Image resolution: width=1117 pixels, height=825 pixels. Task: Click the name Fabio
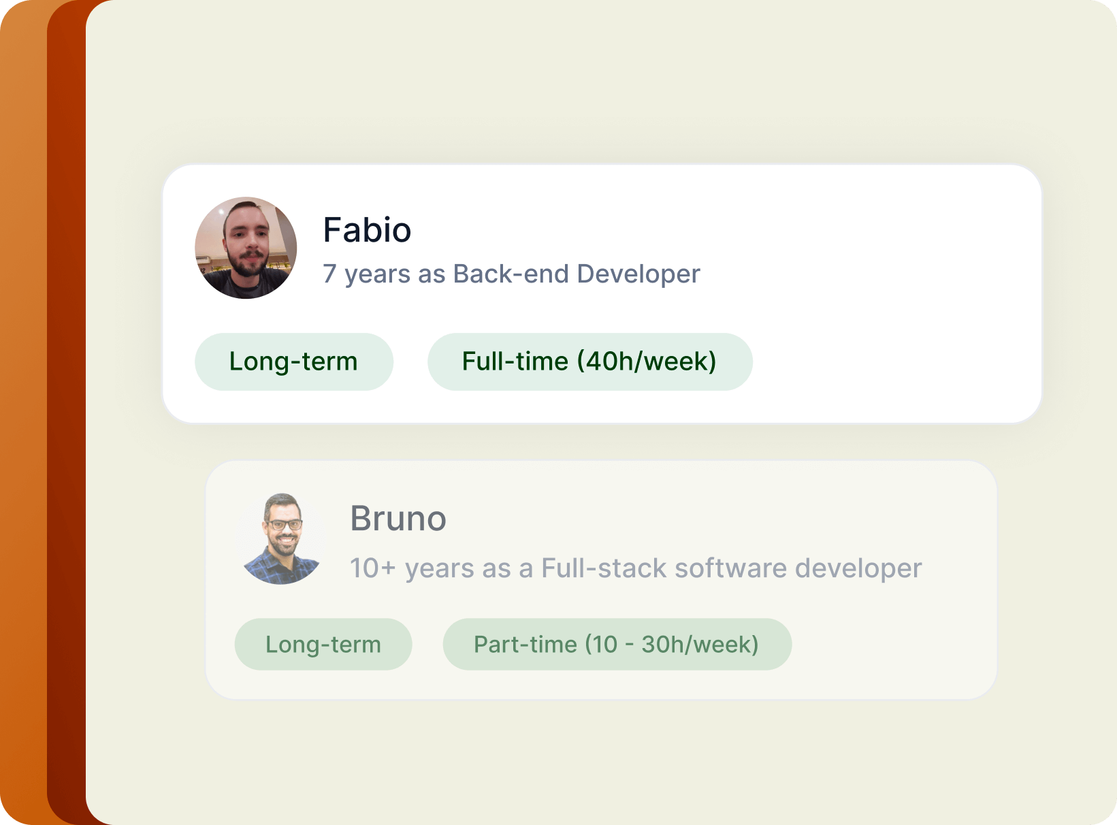click(x=367, y=230)
